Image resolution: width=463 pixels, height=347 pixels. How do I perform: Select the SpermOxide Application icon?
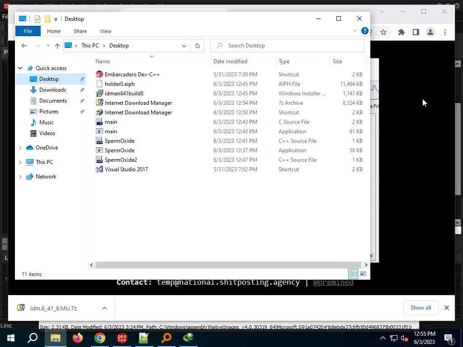click(99, 150)
